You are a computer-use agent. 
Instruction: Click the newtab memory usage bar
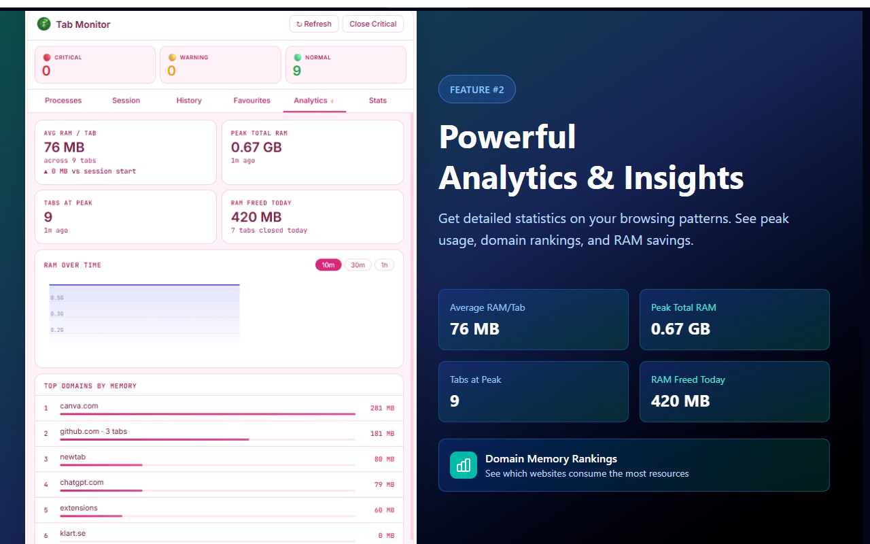pyautogui.click(x=207, y=464)
